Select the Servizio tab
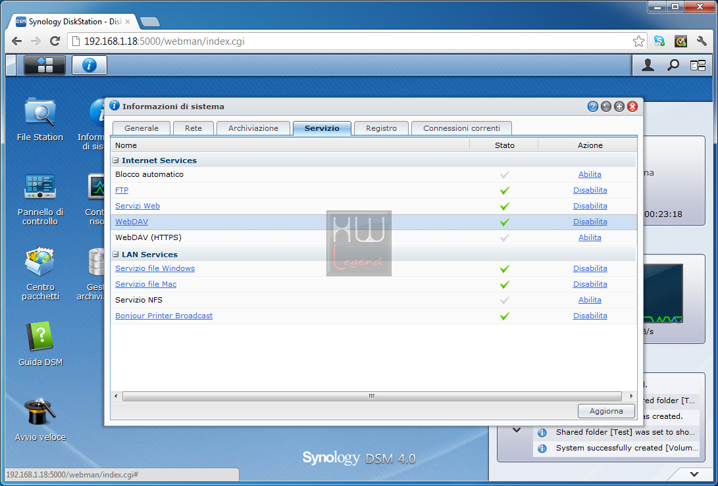 point(322,128)
